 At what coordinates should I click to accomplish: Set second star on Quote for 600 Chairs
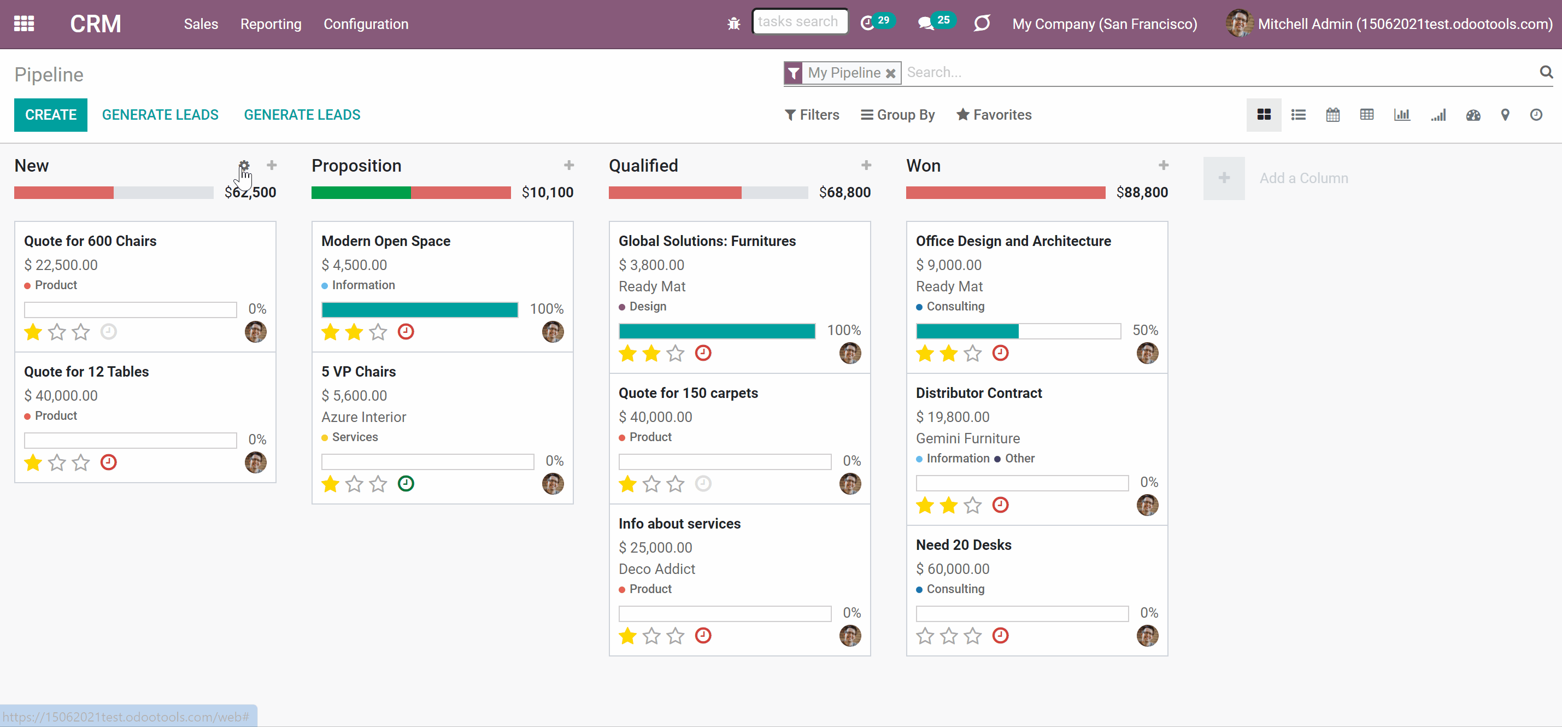(x=57, y=332)
